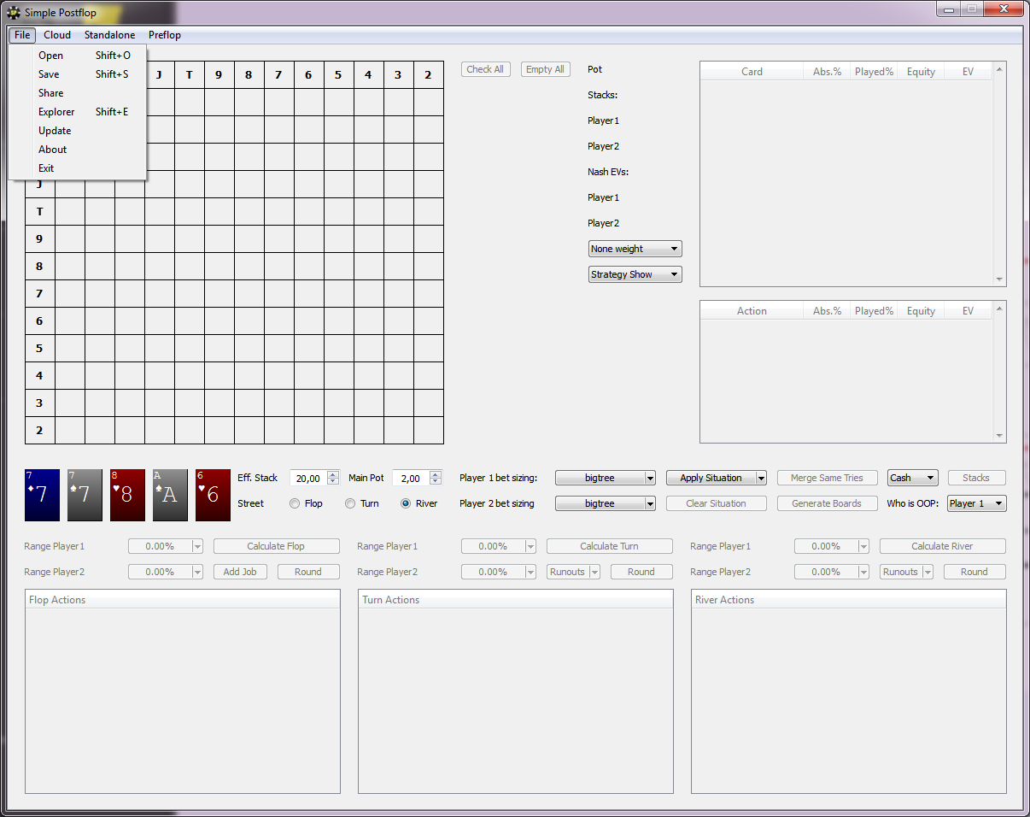Open the Strategy Show dropdown

635,274
